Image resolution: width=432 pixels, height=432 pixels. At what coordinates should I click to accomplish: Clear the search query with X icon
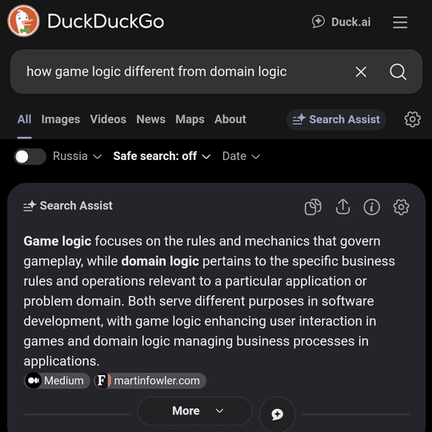[361, 72]
